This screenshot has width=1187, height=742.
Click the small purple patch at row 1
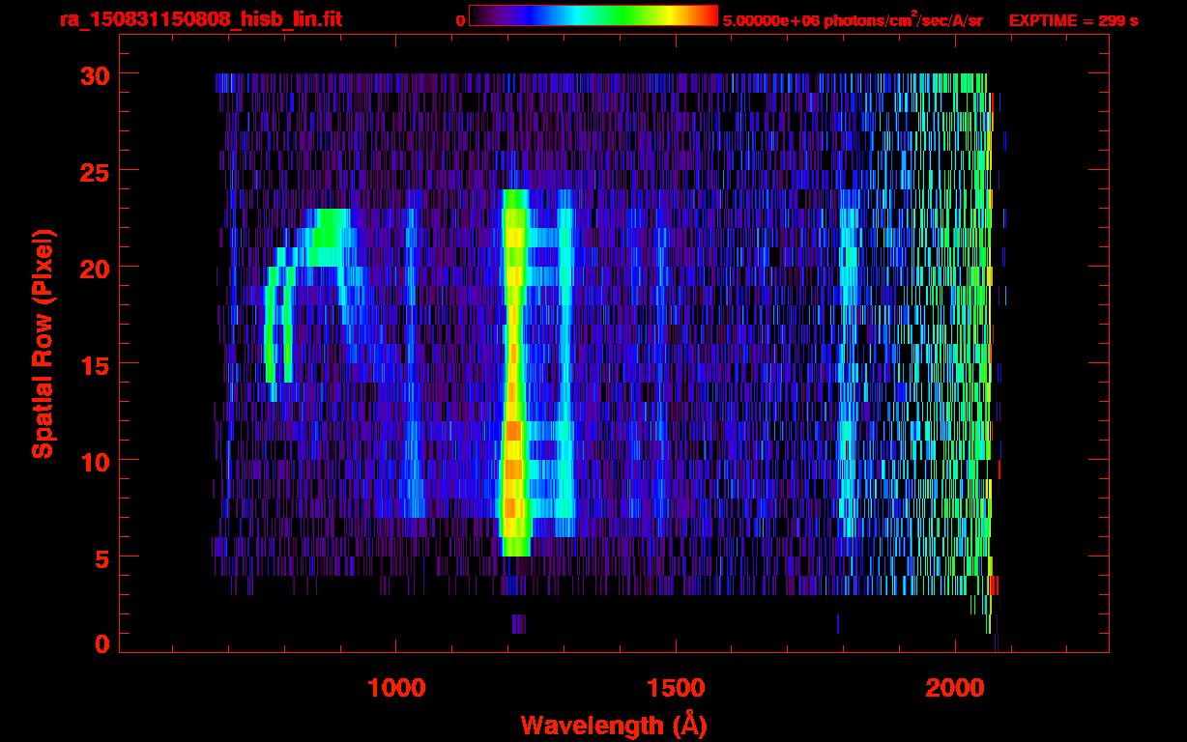(518, 624)
